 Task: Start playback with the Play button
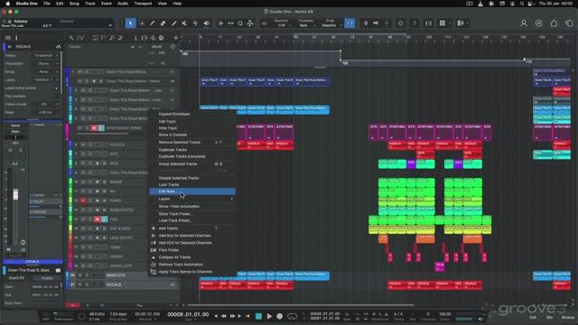269,316
